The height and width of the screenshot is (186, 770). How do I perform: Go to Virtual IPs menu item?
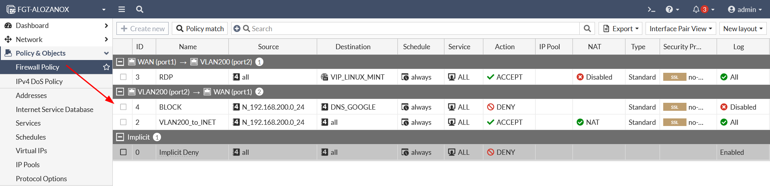click(x=31, y=151)
